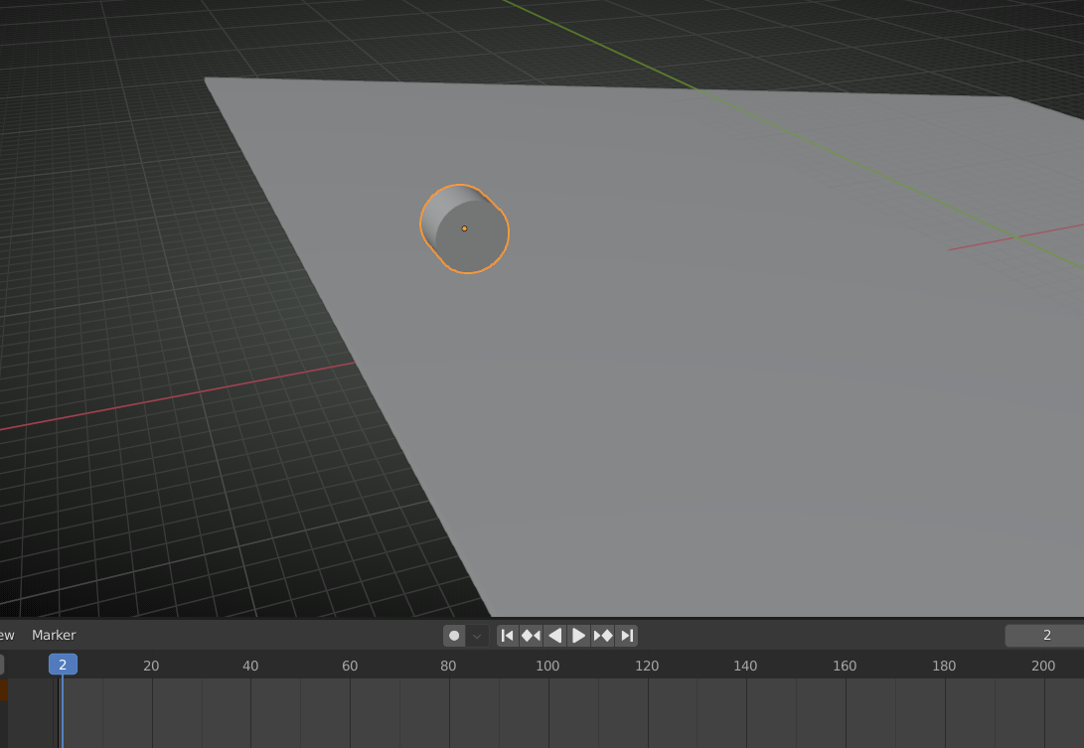Screen dimensions: 1084x748
Task: Play the animation forward
Action: (578, 636)
